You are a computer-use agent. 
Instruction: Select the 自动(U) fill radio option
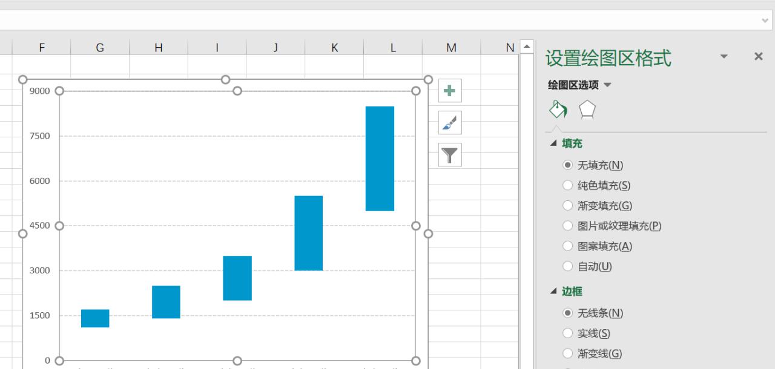[x=567, y=266]
